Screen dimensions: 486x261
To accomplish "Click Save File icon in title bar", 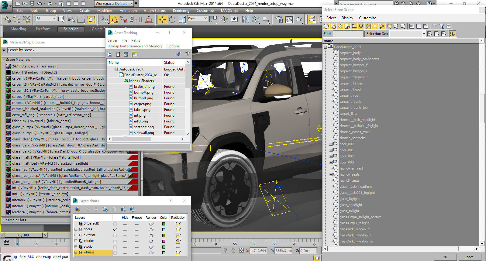I will 32,4.
